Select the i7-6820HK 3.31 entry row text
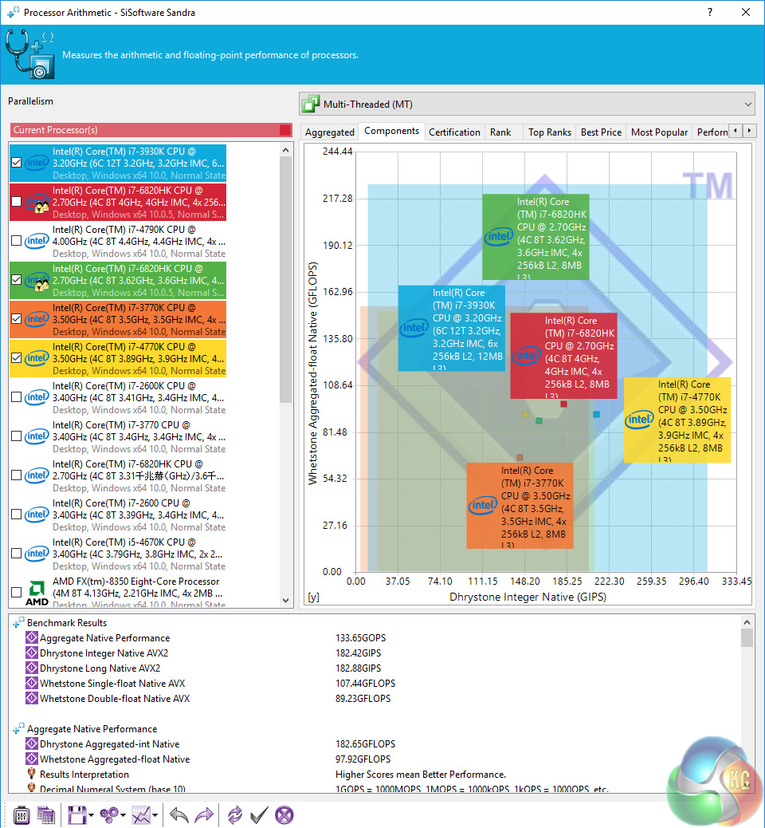This screenshot has width=765, height=828. tap(139, 475)
